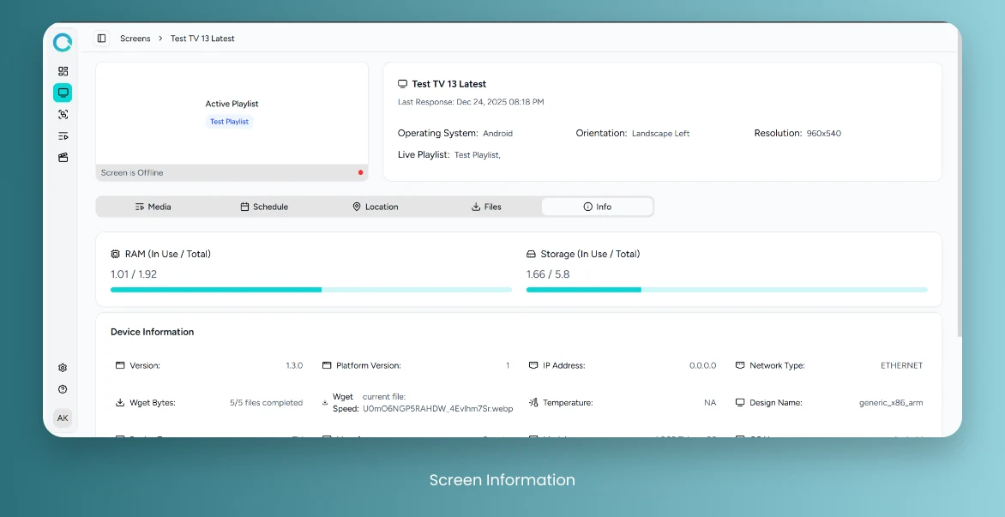Open settings gear in sidebar
1005x517 pixels.
[63, 368]
